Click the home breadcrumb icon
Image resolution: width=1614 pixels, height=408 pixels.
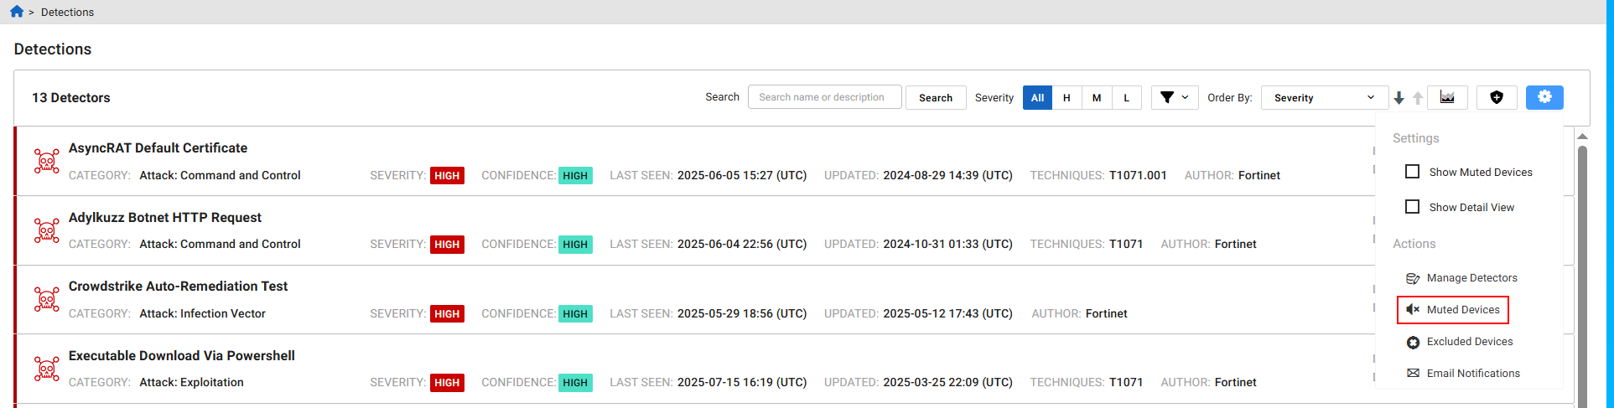(x=17, y=12)
